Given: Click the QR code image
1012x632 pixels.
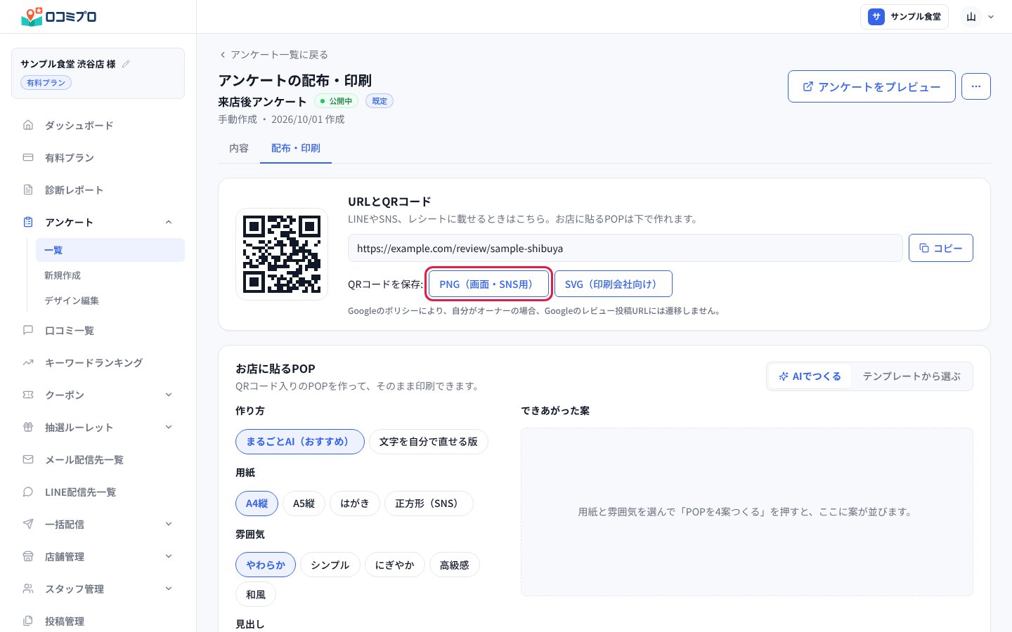Looking at the screenshot, I should point(282,254).
